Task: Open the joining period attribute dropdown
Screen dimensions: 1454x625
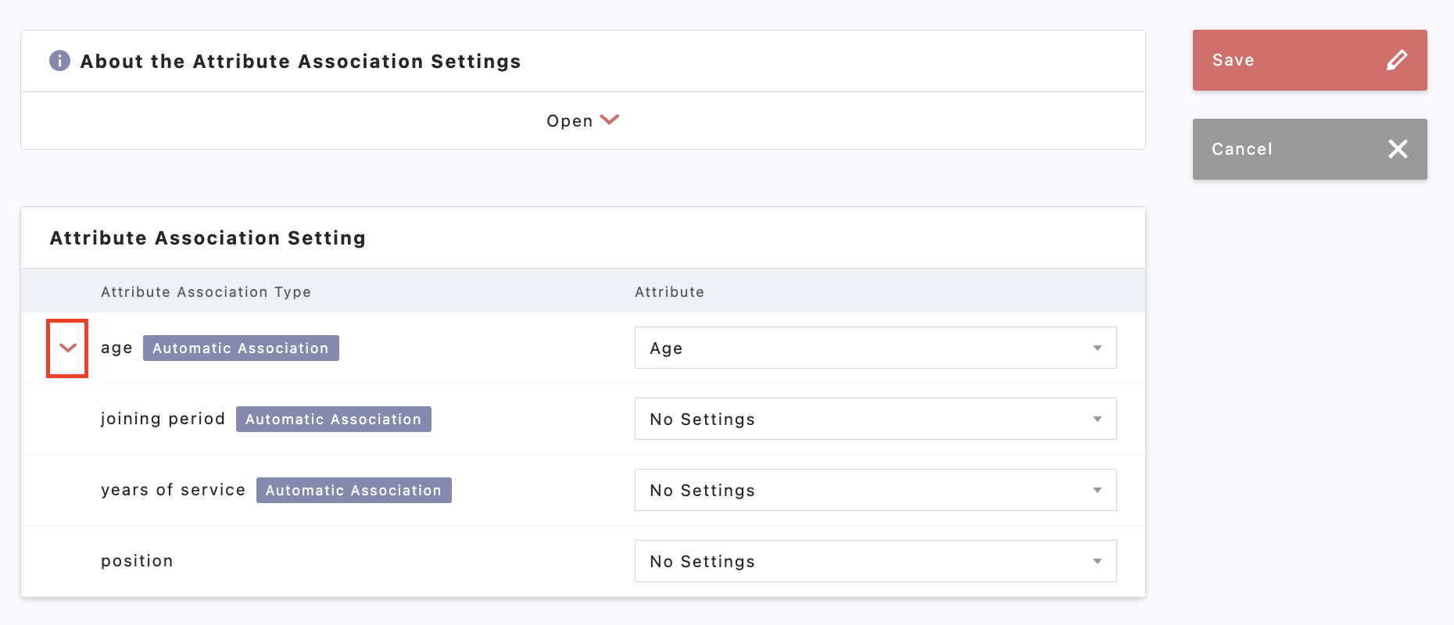Action: (x=875, y=420)
